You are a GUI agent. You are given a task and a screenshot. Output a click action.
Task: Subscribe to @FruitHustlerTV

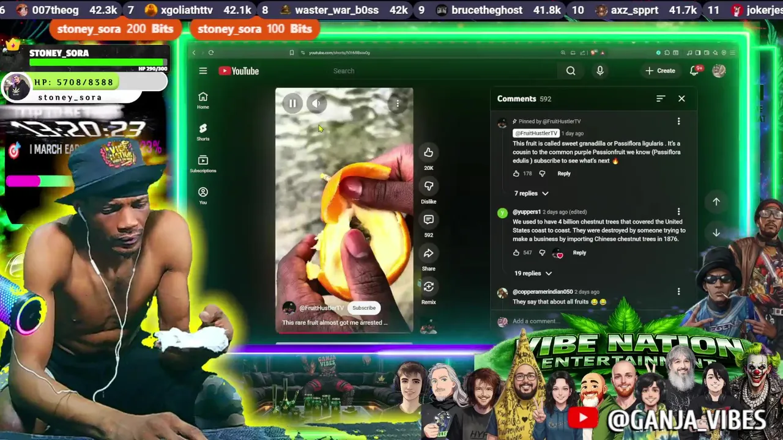(x=363, y=308)
